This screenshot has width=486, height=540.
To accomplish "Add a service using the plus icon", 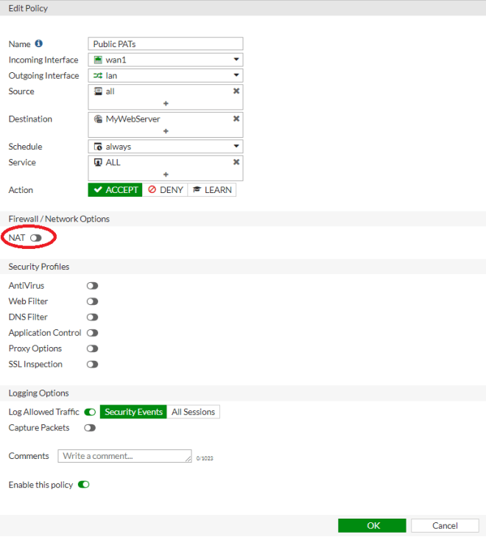I will (x=166, y=175).
